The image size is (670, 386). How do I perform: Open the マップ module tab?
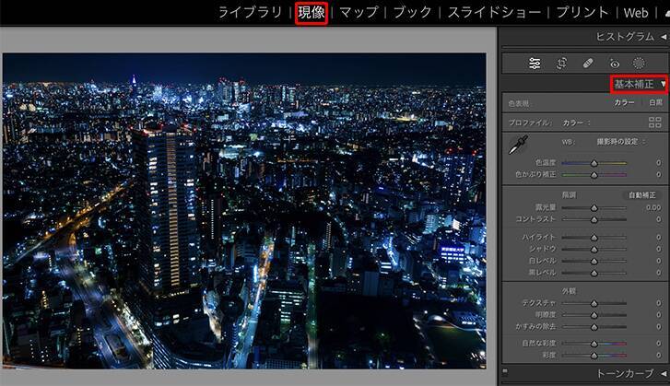click(x=359, y=13)
